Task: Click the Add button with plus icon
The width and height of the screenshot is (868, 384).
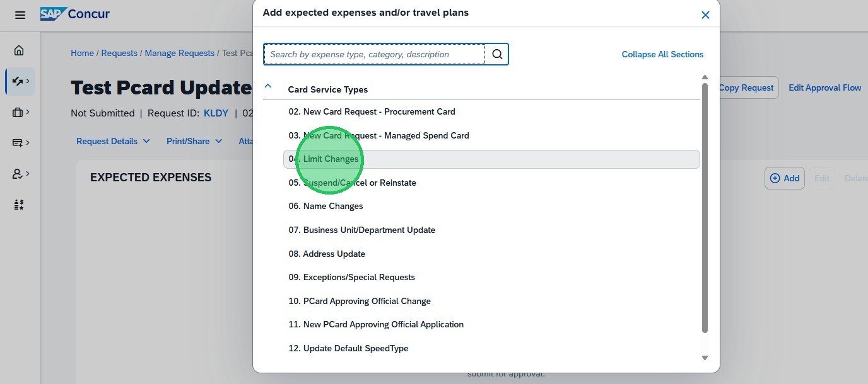Action: pos(785,178)
